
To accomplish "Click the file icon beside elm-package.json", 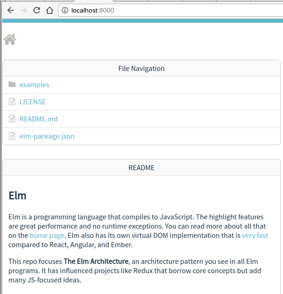I will coord(12,136).
